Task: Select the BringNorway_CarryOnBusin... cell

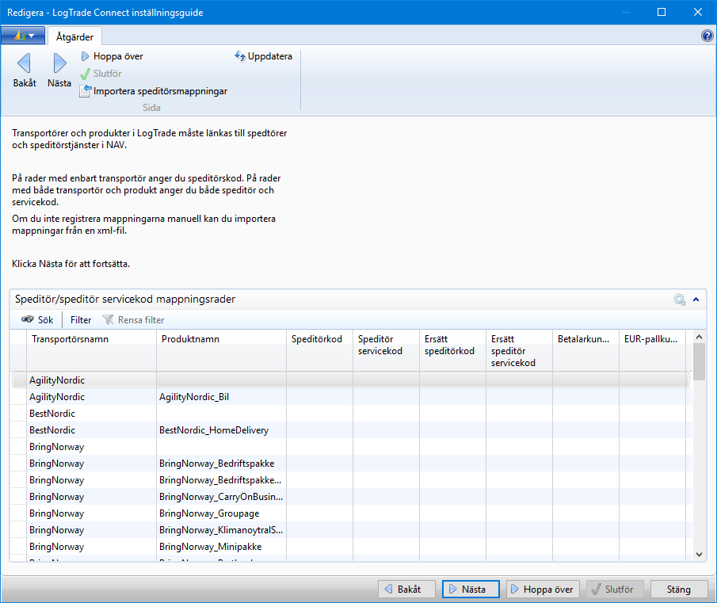Action: tap(221, 497)
